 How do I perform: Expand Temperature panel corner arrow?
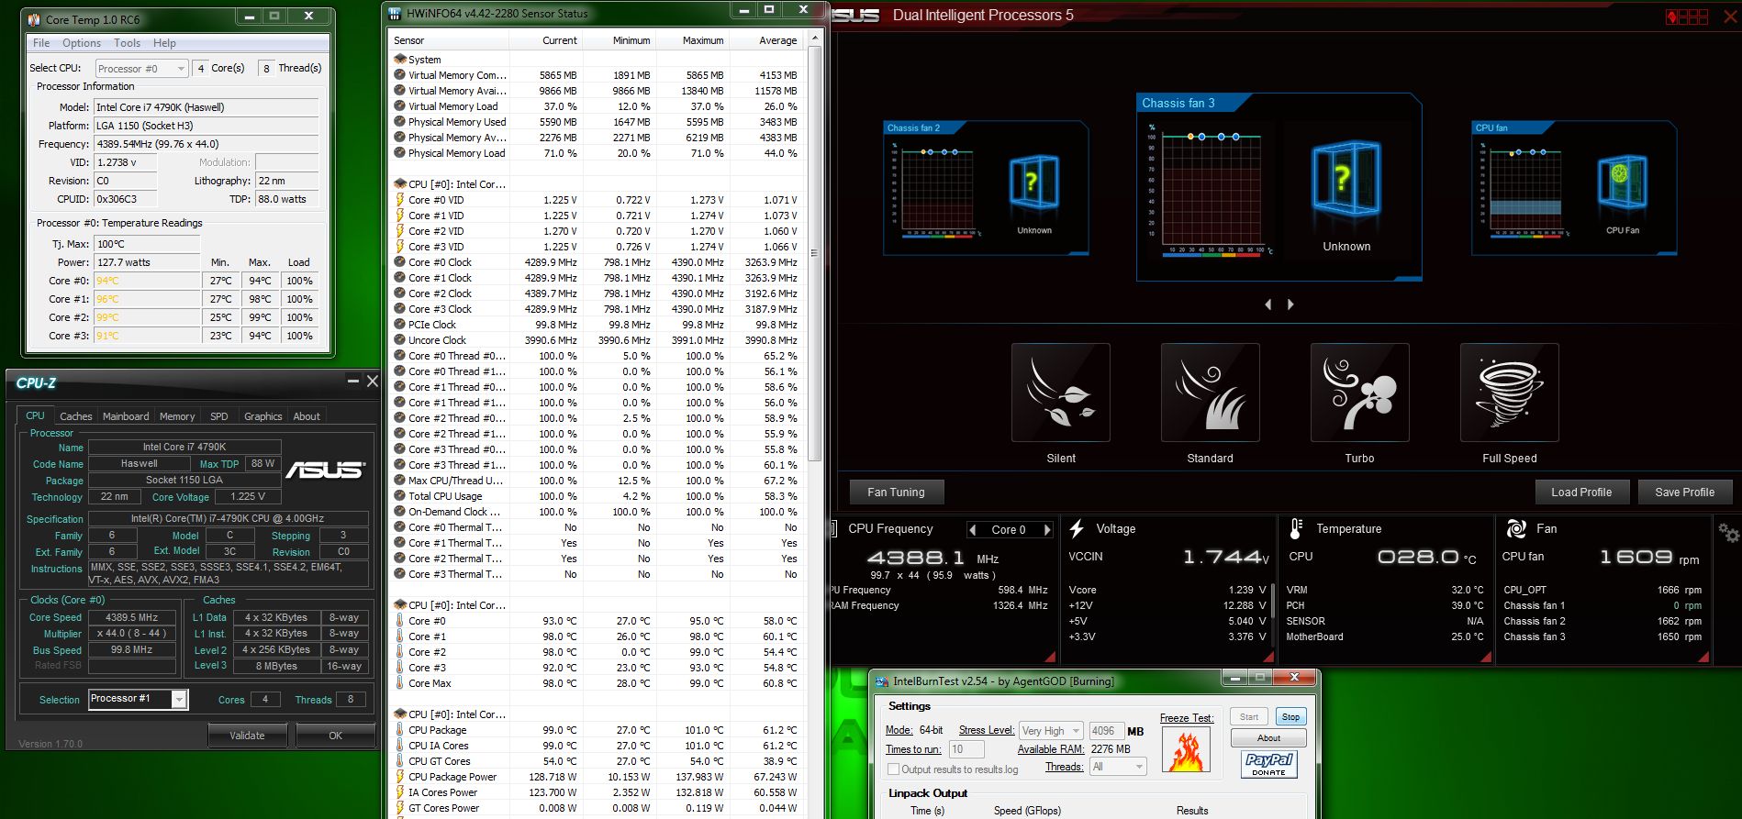point(1488,657)
